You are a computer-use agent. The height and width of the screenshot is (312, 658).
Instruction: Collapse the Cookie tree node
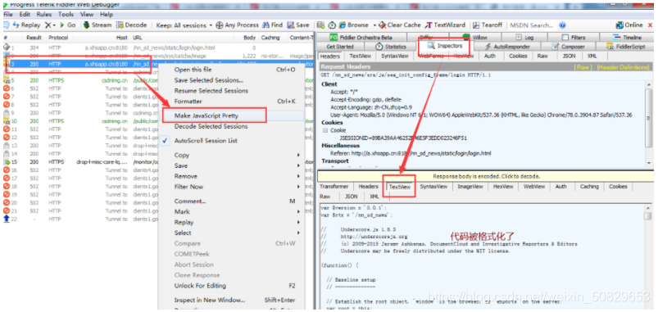point(324,130)
